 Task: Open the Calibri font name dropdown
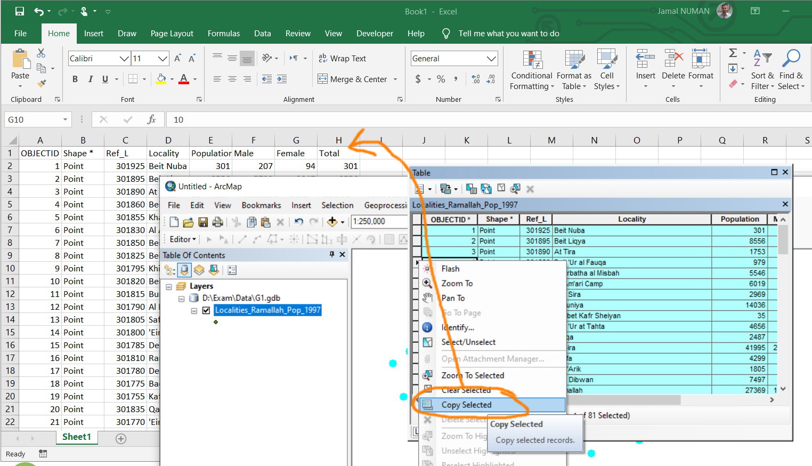[x=124, y=59]
